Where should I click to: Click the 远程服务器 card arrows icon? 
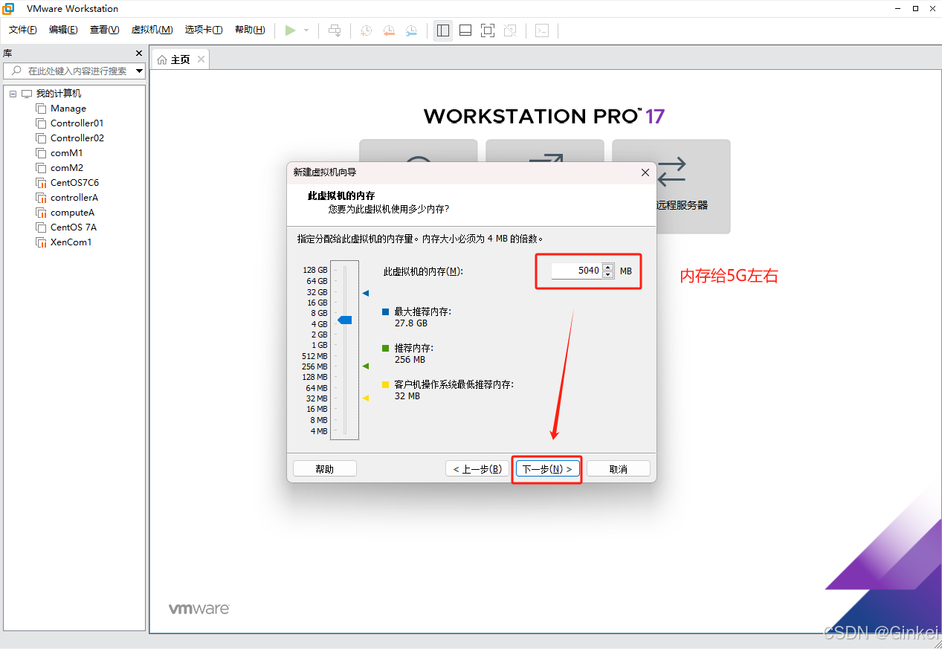click(x=671, y=171)
